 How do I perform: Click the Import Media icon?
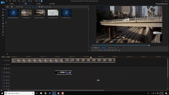(x=7, y=7)
